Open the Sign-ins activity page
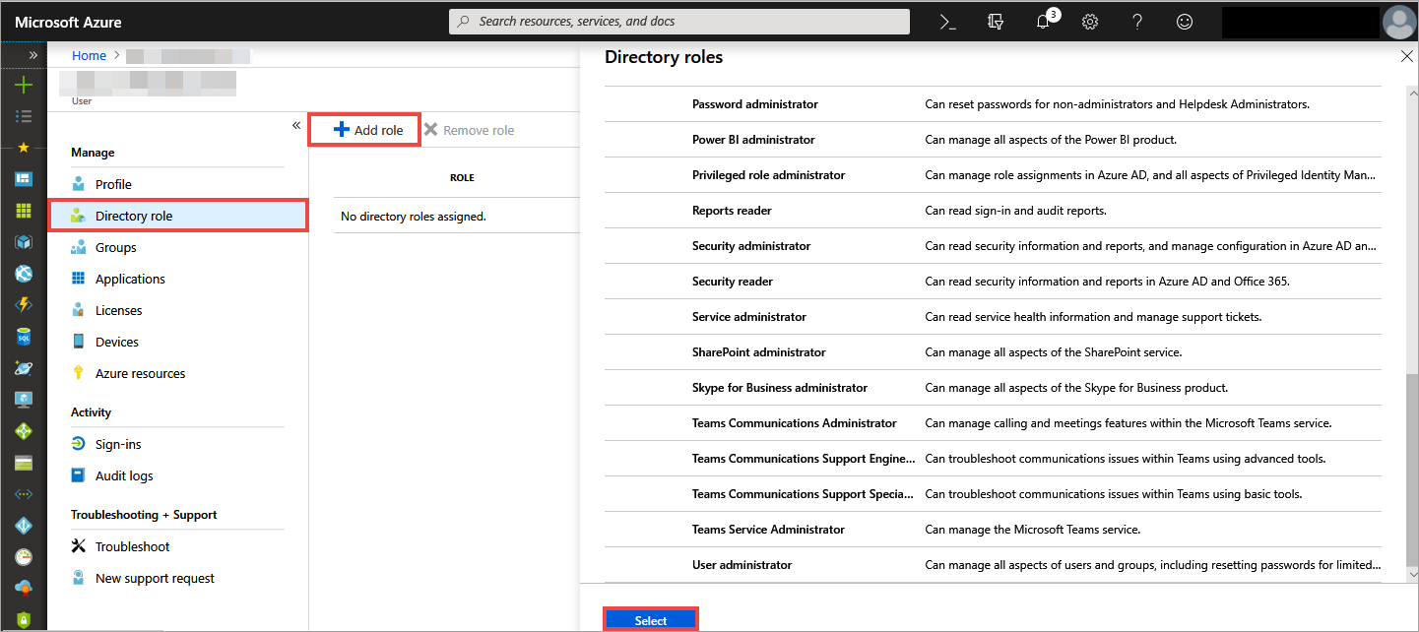This screenshot has height=632, width=1419. click(118, 444)
